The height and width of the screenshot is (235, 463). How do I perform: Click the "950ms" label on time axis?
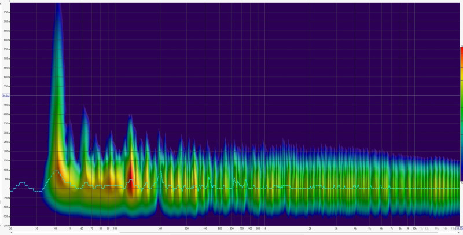point(6,12)
